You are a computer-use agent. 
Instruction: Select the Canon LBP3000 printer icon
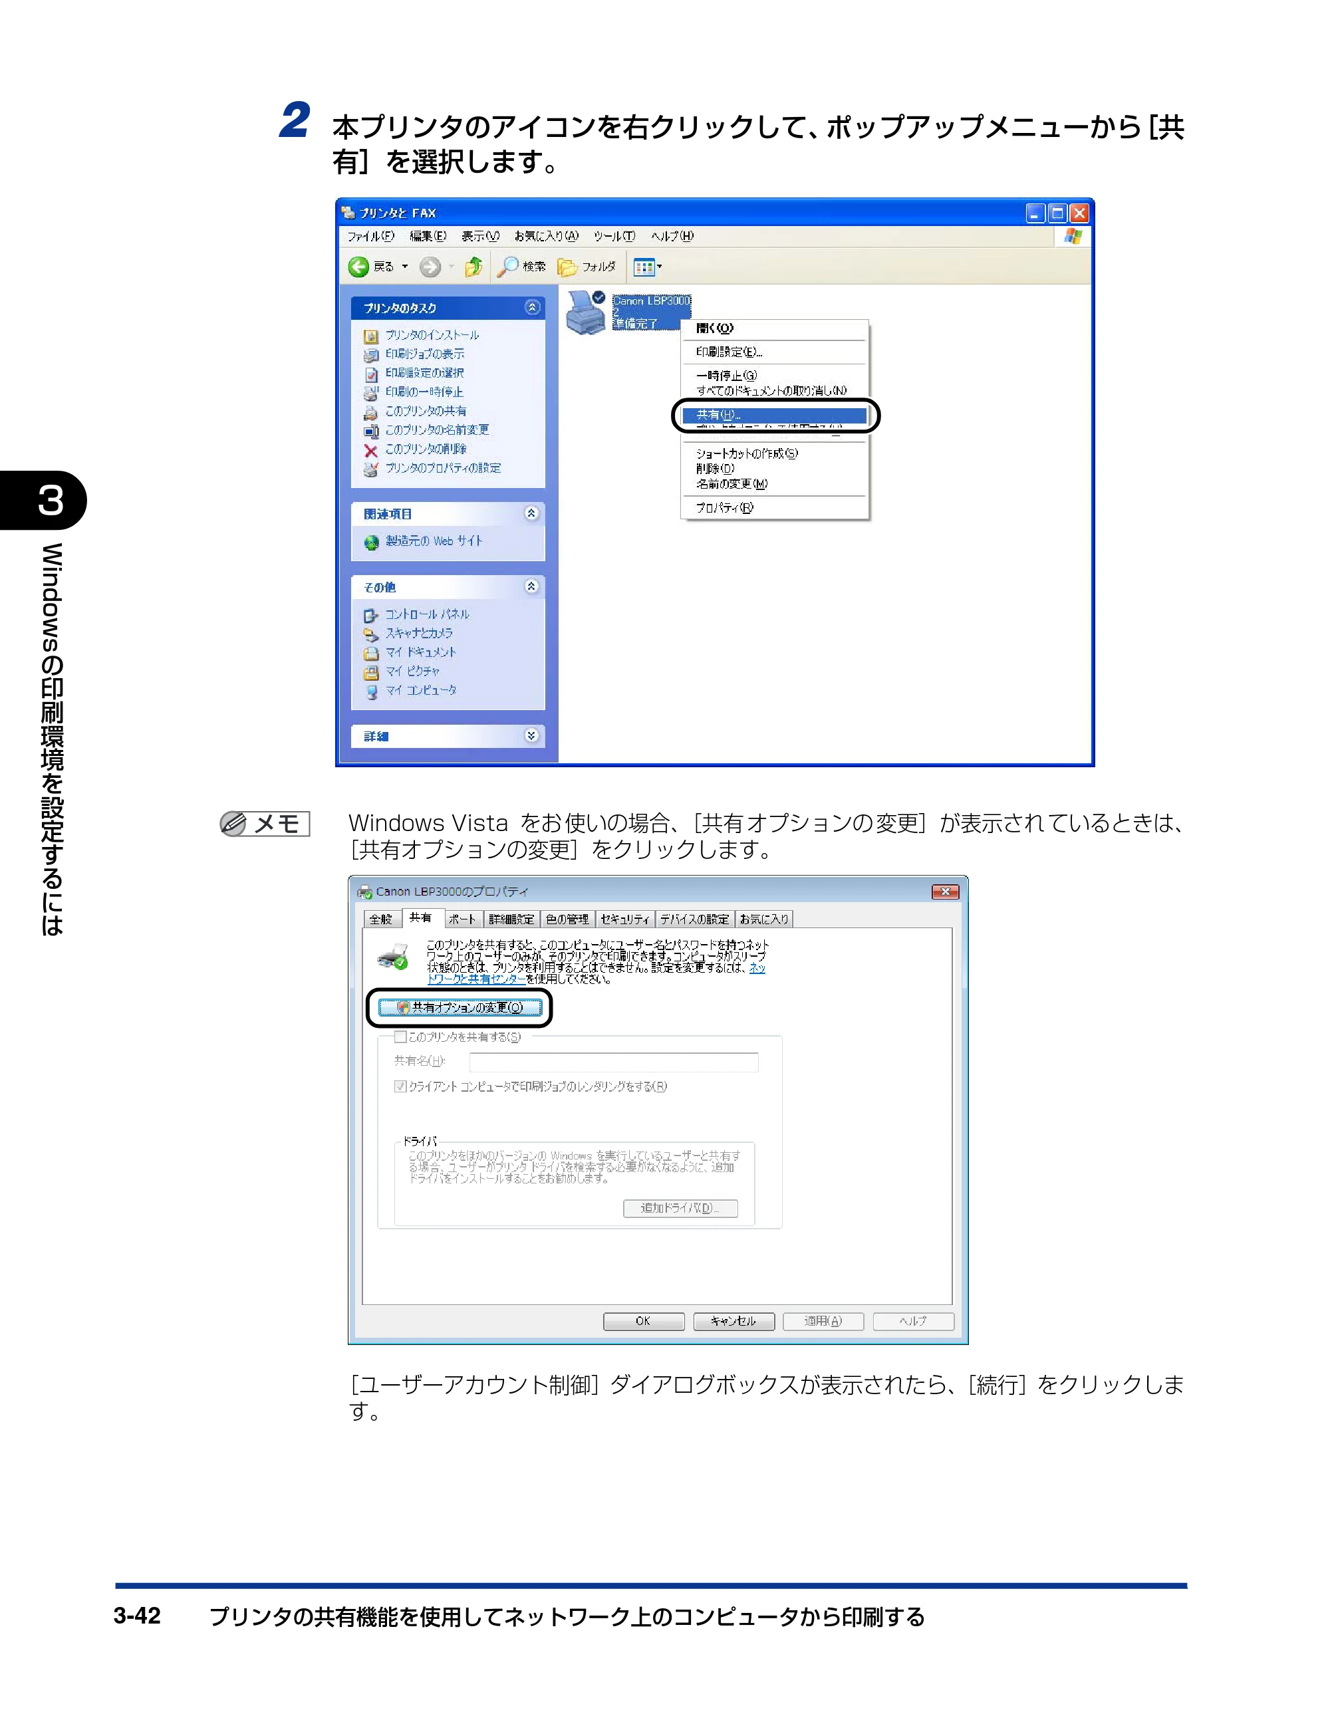(586, 312)
